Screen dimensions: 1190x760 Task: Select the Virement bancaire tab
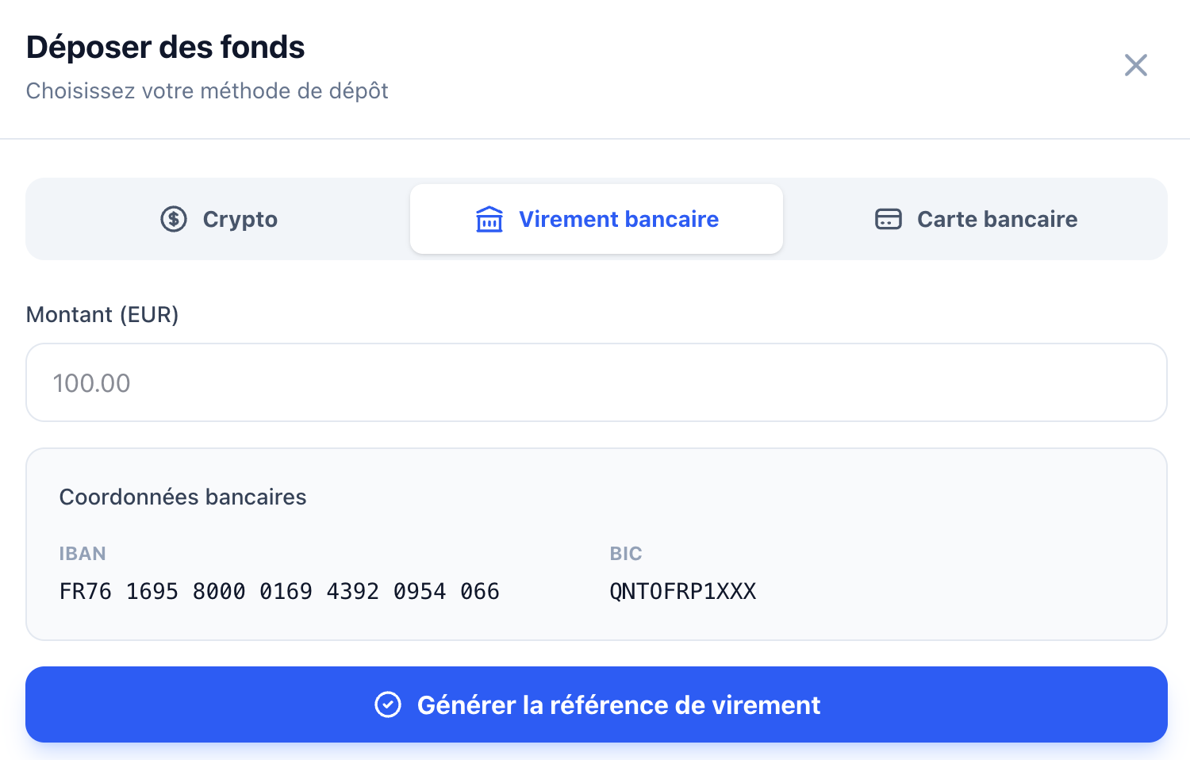597,219
